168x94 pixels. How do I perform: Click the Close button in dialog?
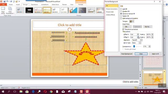(141, 54)
